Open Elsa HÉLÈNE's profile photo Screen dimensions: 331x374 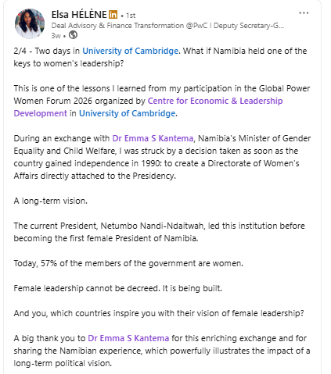point(30,23)
